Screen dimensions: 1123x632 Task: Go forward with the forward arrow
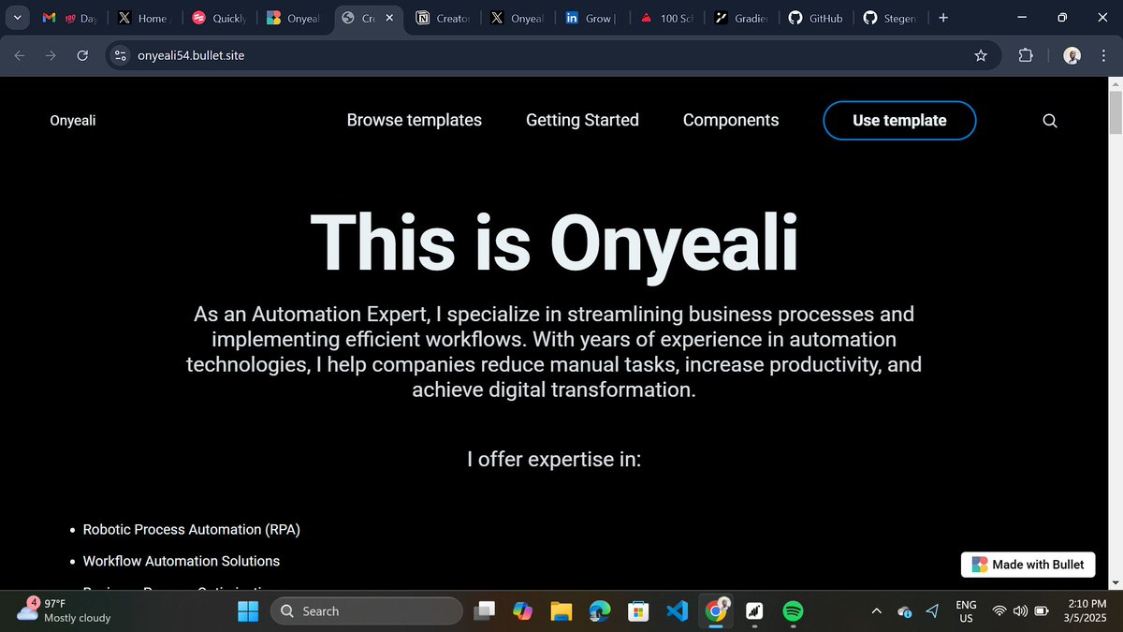[51, 55]
